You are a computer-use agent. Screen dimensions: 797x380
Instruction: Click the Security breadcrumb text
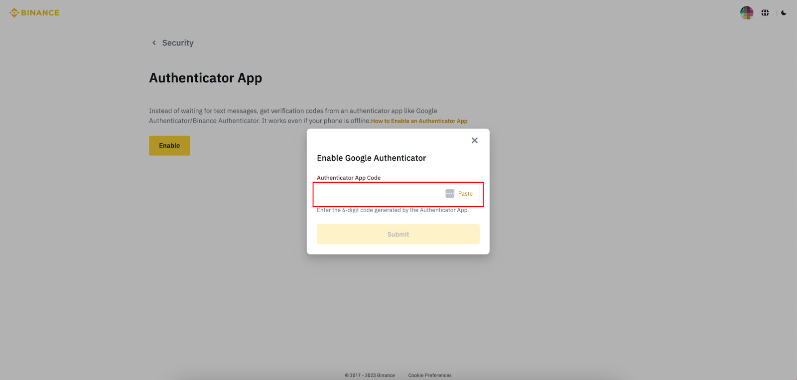point(178,43)
